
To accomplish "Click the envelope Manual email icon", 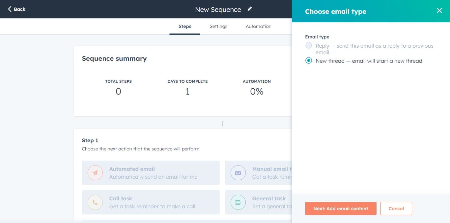I will [x=238, y=173].
